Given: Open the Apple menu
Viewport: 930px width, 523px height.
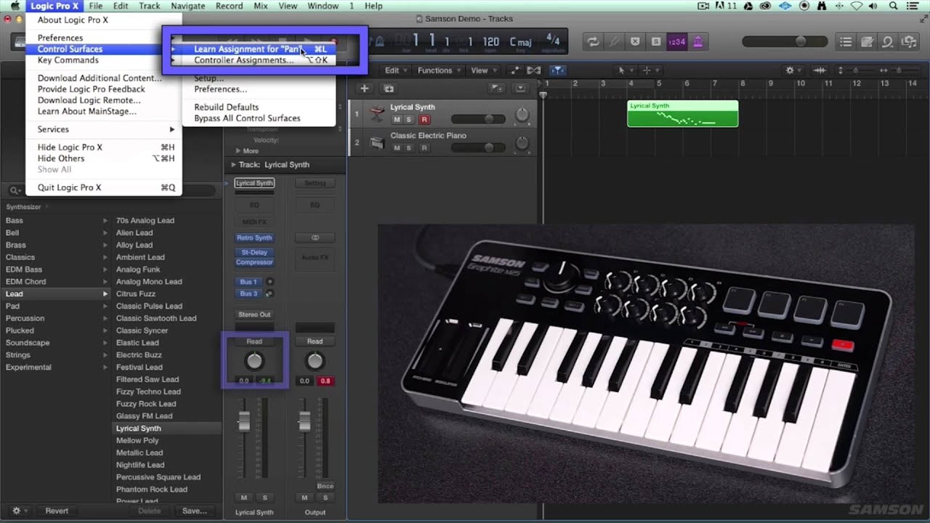Looking at the screenshot, I should (x=15, y=6).
